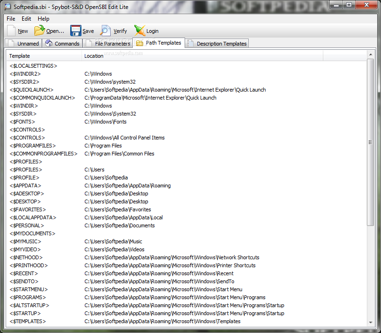Open the Help menu
381x333 pixels.
click(x=43, y=19)
